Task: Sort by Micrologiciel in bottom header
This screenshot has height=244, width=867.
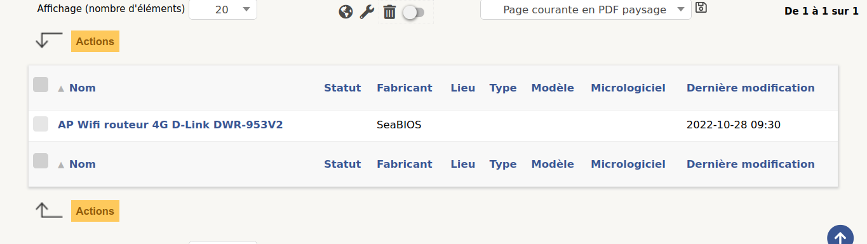Action: click(x=628, y=164)
